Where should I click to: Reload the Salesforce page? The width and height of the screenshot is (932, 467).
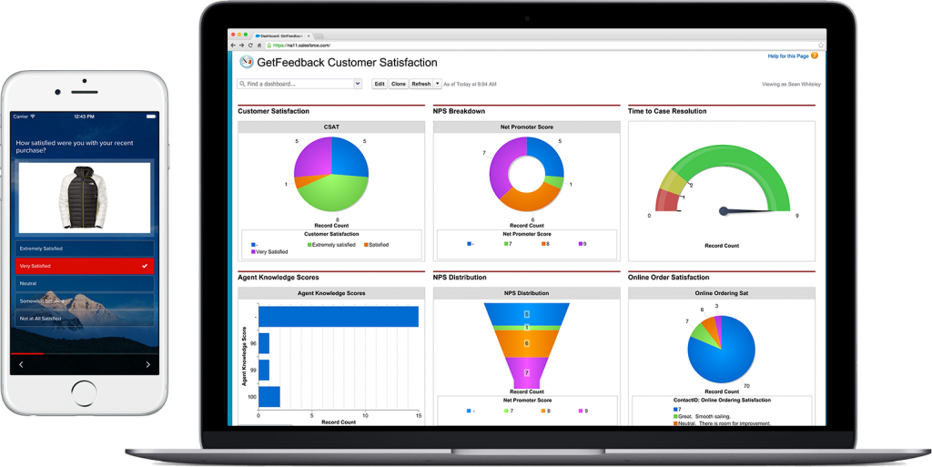pyautogui.click(x=250, y=46)
